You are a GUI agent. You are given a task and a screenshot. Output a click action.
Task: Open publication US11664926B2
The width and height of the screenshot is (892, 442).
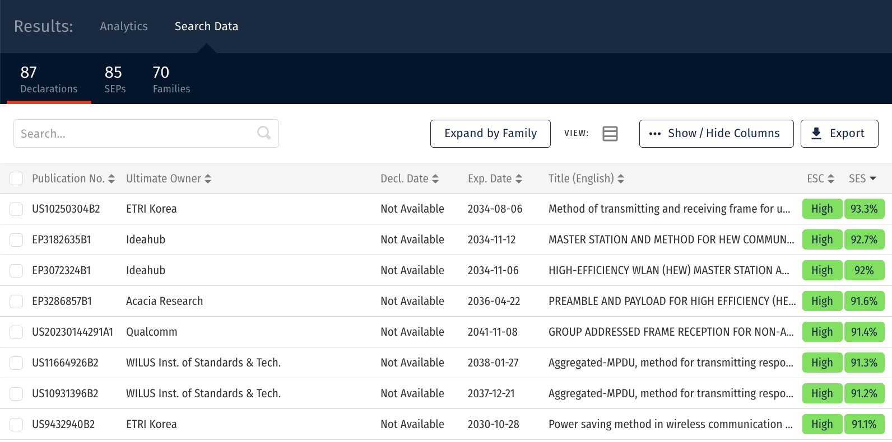pos(65,363)
